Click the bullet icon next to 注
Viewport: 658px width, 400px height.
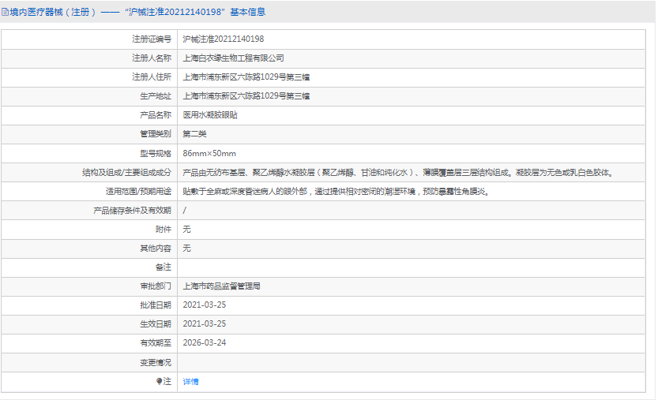[x=159, y=381]
